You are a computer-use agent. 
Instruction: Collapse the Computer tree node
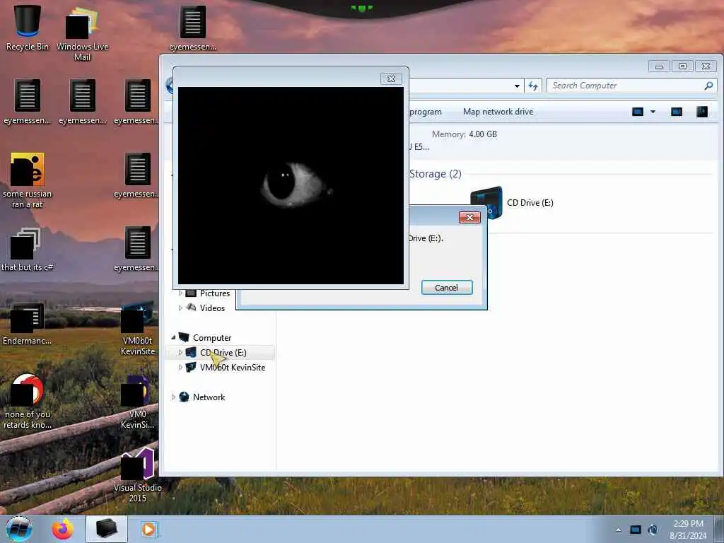[173, 337]
